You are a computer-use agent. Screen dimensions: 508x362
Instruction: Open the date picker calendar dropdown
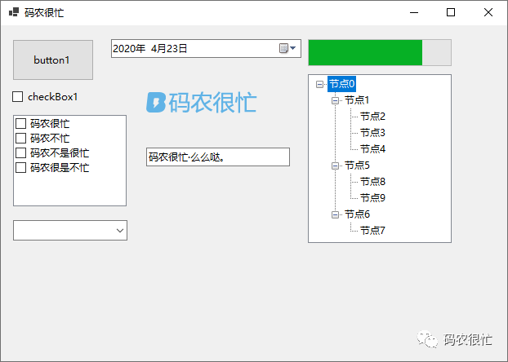287,48
